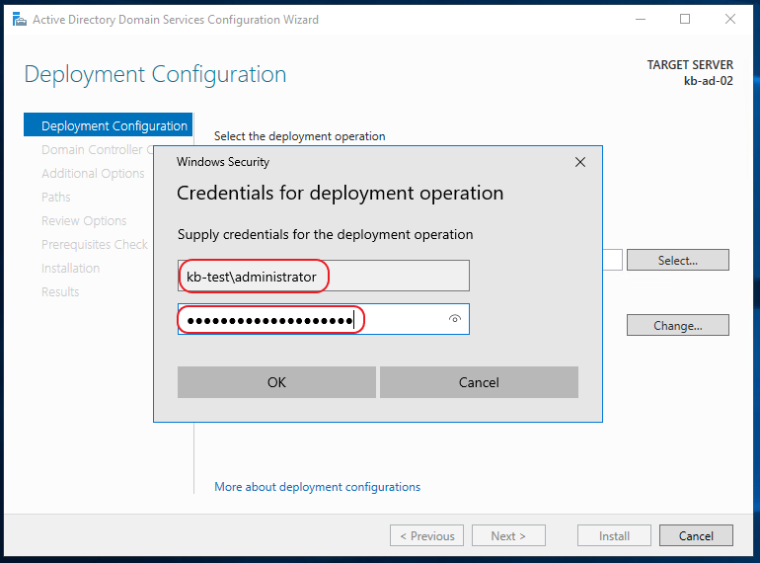
Task: Select Results step in sidebar
Action: pos(60,292)
